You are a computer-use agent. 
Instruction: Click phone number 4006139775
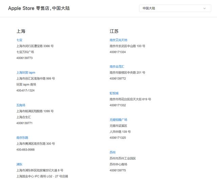(118, 170)
